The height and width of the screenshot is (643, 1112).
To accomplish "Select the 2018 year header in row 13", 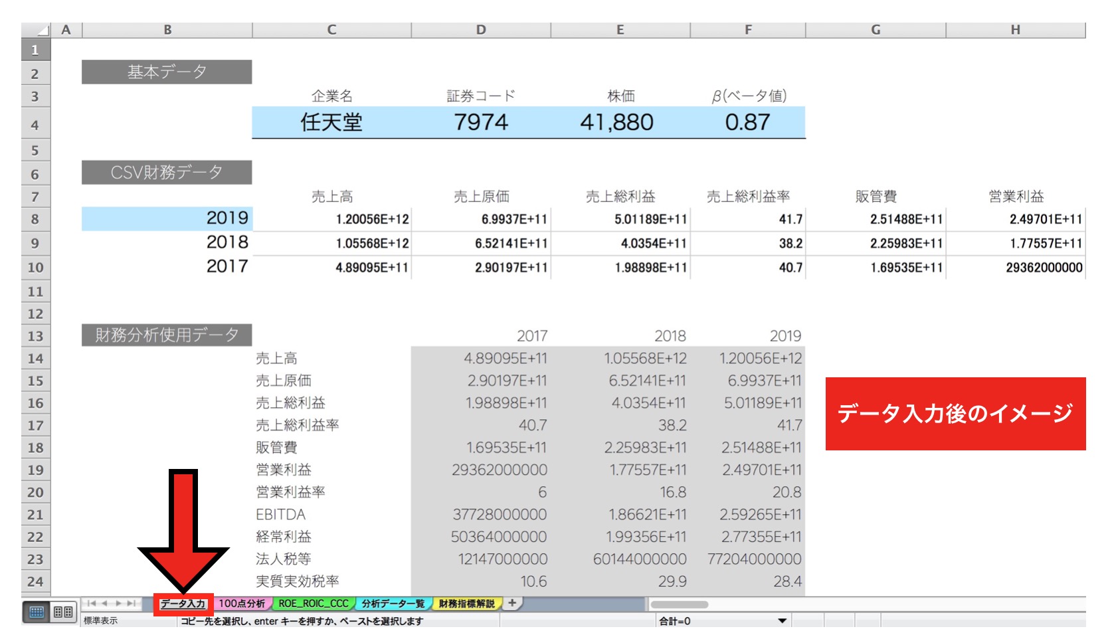I will (670, 336).
